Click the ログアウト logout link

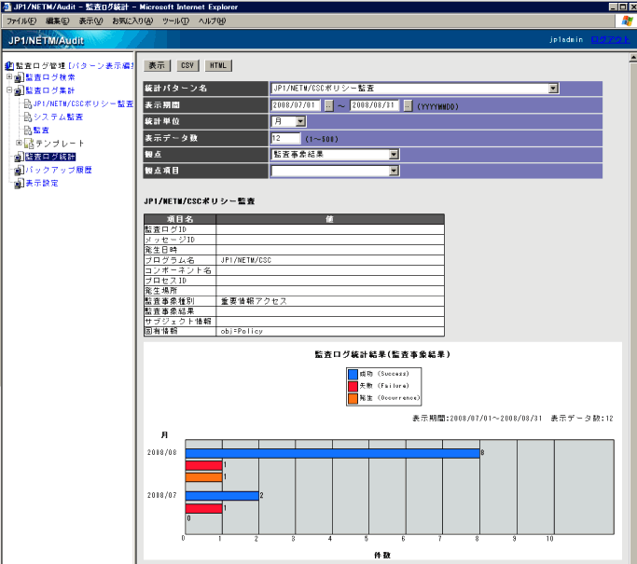point(610,39)
